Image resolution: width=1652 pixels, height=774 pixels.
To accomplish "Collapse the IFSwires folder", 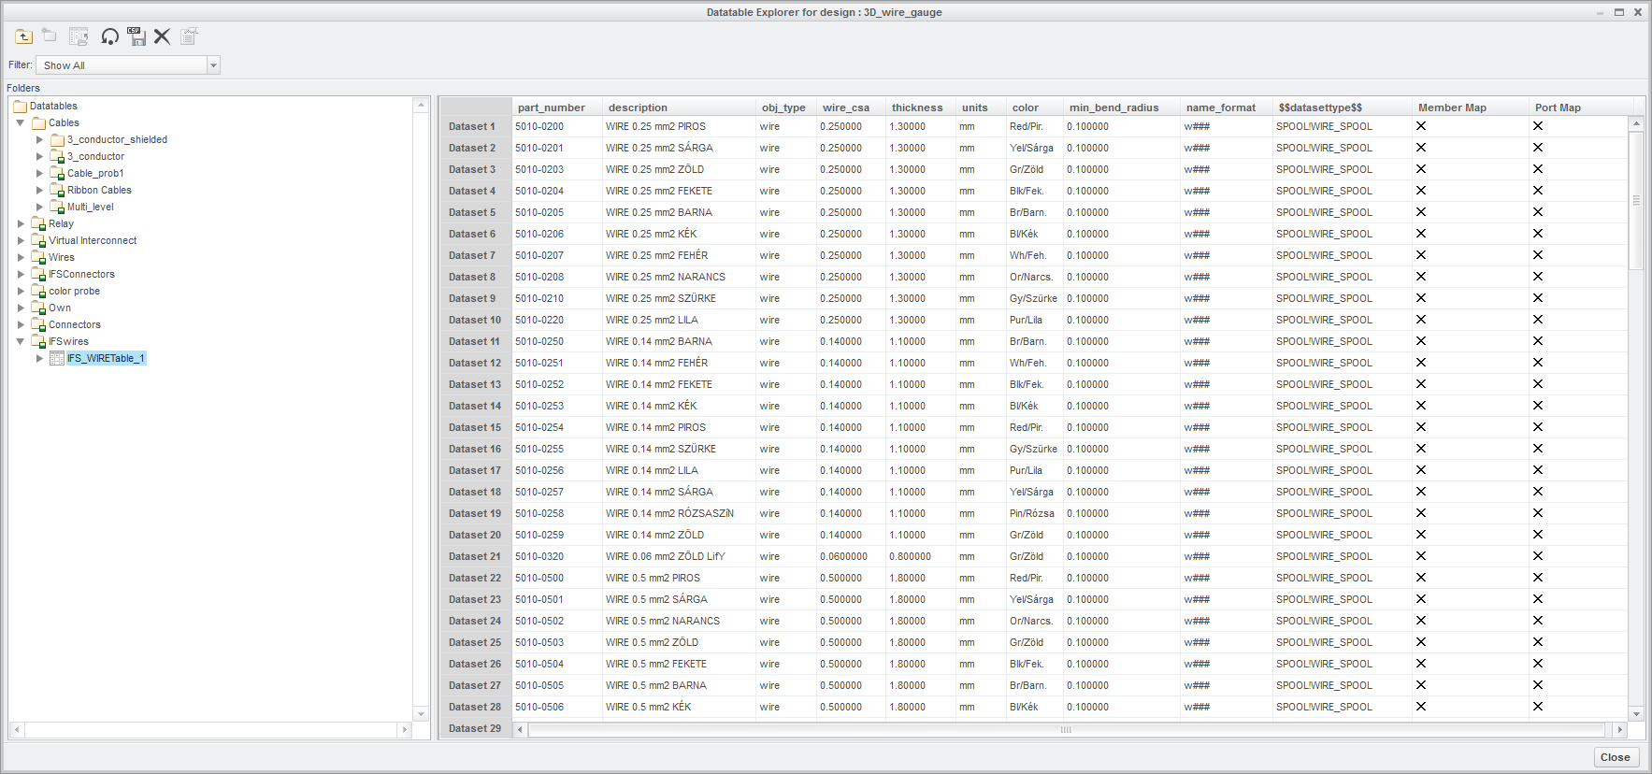I will coord(21,341).
